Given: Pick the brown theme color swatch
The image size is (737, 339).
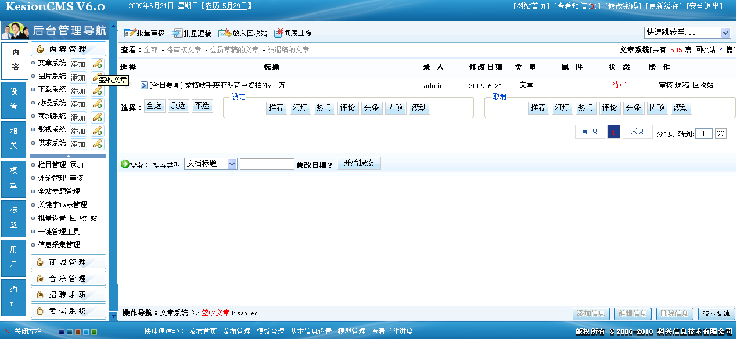Looking at the screenshot, I should pos(78,332).
